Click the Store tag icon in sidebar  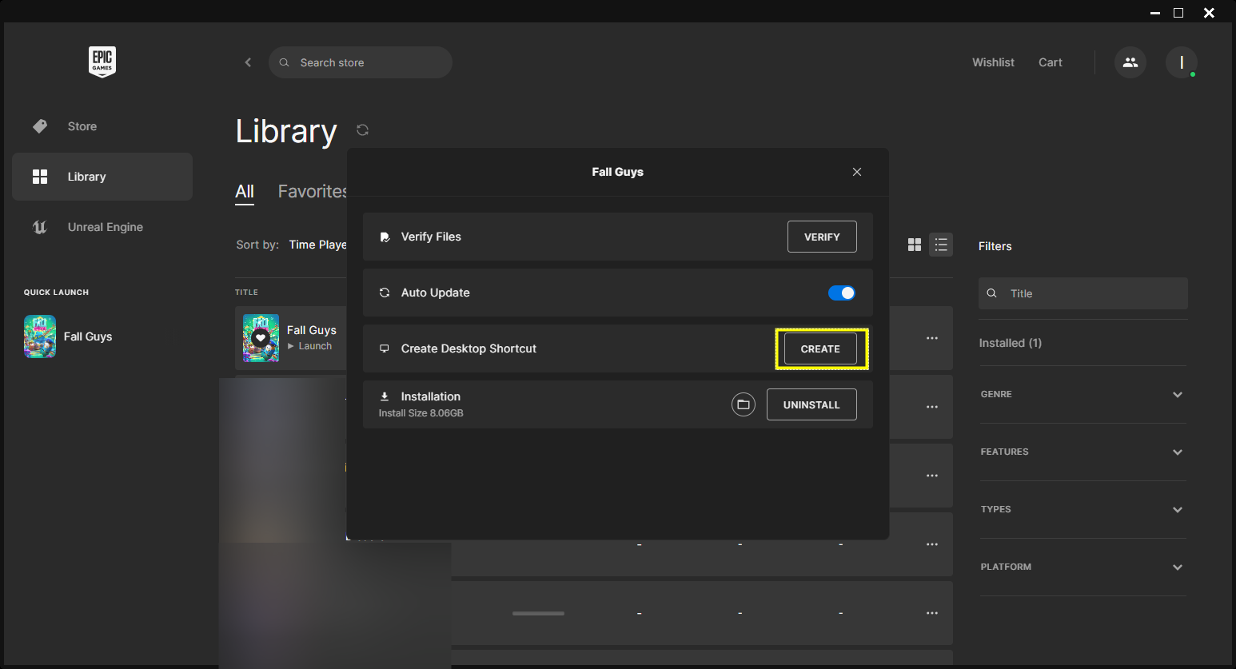(40, 126)
